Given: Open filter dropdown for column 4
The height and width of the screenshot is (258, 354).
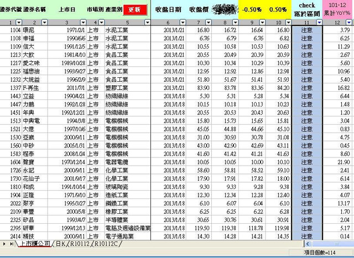Looking at the screenshot, I should (102, 22).
